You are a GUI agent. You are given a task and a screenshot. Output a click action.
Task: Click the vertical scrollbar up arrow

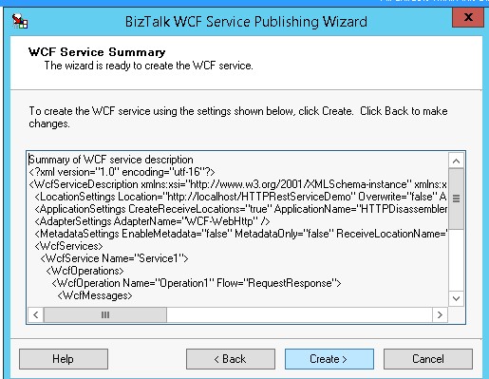tap(456, 161)
